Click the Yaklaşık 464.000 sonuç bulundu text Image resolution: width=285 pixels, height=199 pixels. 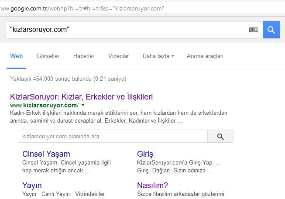(x=68, y=79)
